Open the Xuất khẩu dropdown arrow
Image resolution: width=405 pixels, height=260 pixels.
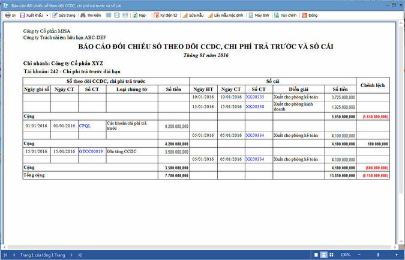point(47,15)
